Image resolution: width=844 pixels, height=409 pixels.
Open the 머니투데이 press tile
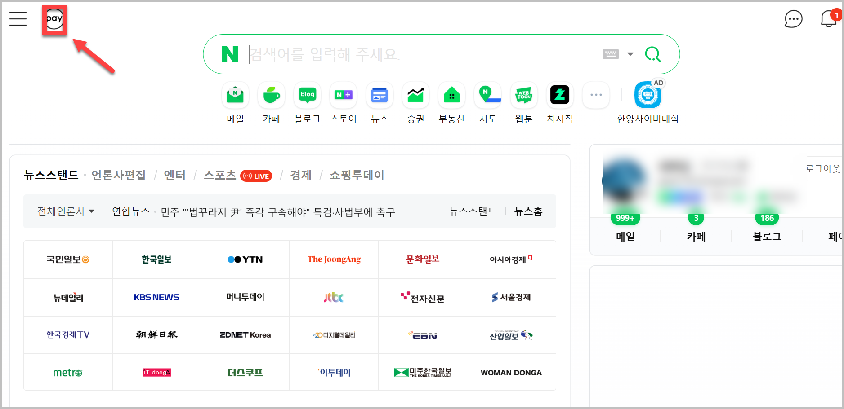(245, 297)
